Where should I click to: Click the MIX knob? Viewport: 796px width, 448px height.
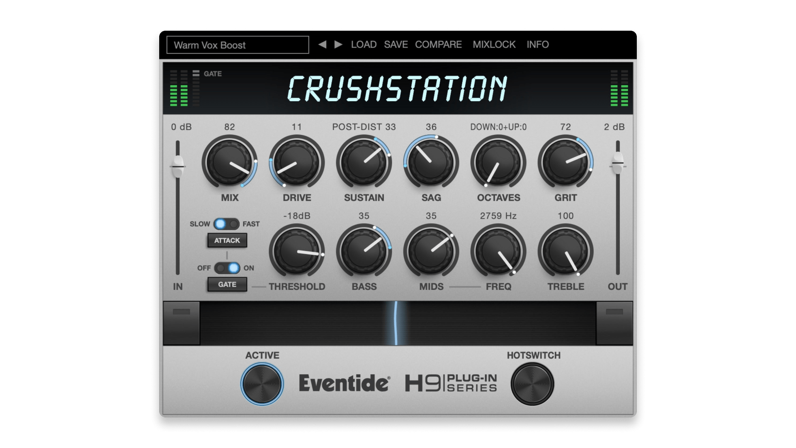[x=229, y=162]
